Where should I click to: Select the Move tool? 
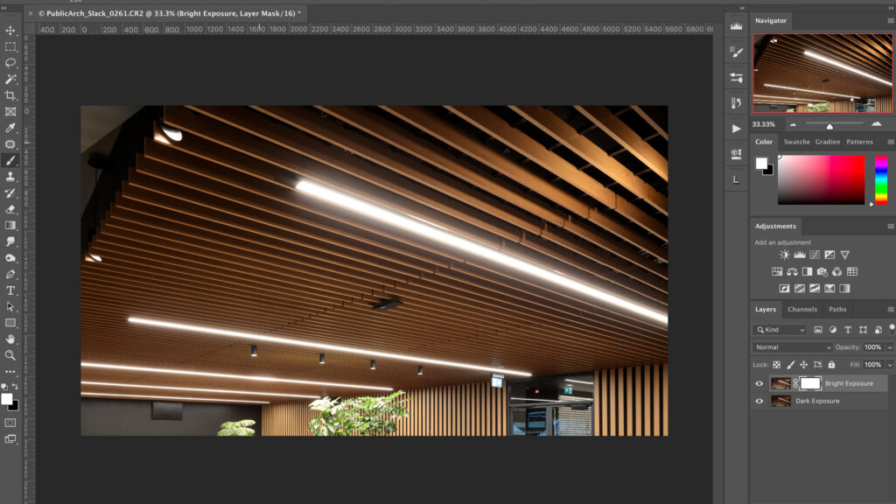pyautogui.click(x=10, y=31)
